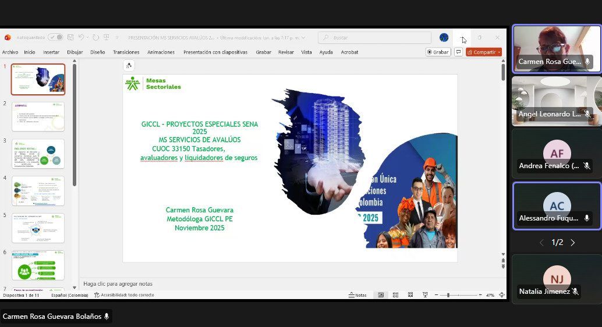Toggle the Notas pane in status bar

point(357,295)
